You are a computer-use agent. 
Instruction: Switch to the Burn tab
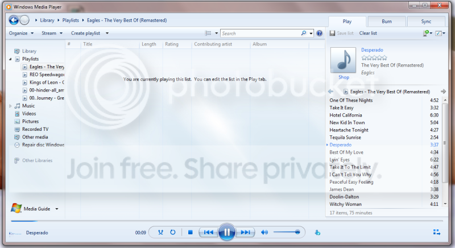coord(387,22)
